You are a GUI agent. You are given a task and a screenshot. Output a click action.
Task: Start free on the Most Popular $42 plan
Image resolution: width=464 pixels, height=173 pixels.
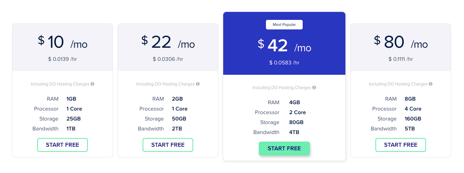coord(284,148)
